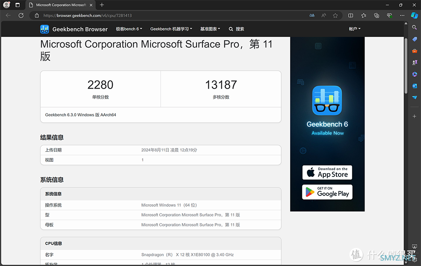Open the Copilot sidebar icon
The image size is (421, 266).
[414, 16]
